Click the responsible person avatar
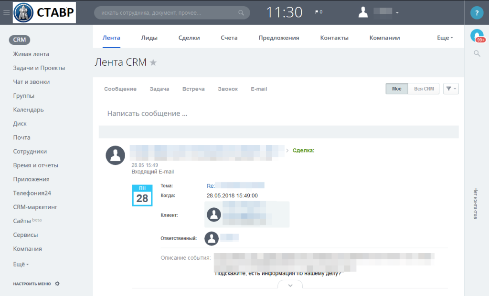Image resolution: width=489 pixels, height=296 pixels. (212, 238)
